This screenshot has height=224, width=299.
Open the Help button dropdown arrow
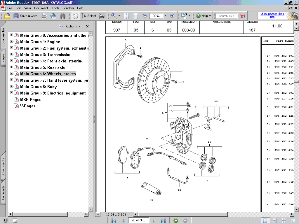(210, 16)
